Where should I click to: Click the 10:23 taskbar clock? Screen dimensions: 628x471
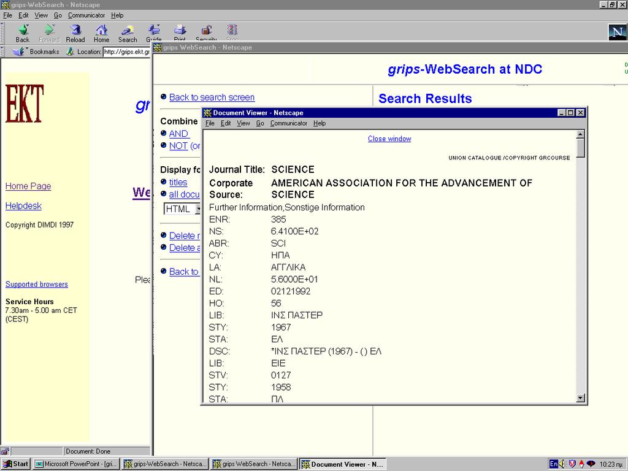(611, 464)
